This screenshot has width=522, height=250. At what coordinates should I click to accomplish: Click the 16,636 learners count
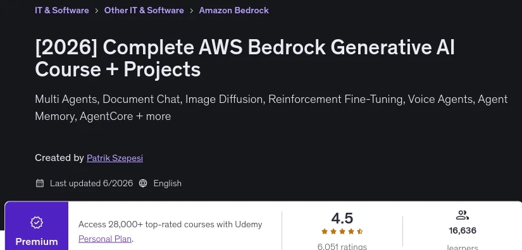[463, 230]
